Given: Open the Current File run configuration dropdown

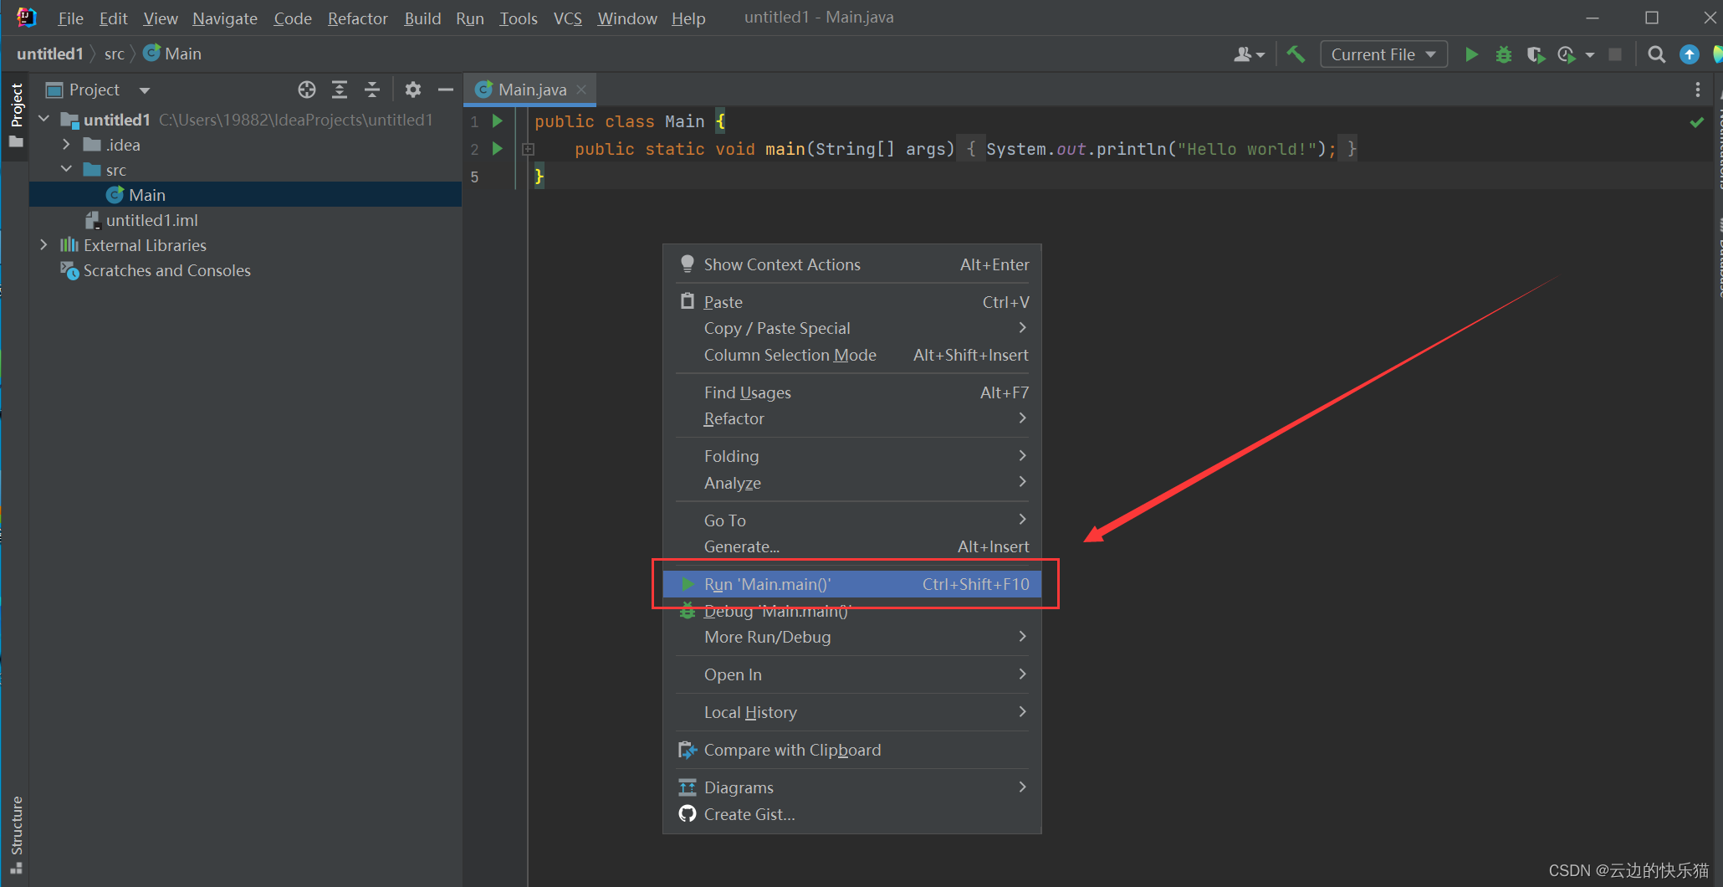Looking at the screenshot, I should click(x=1383, y=54).
